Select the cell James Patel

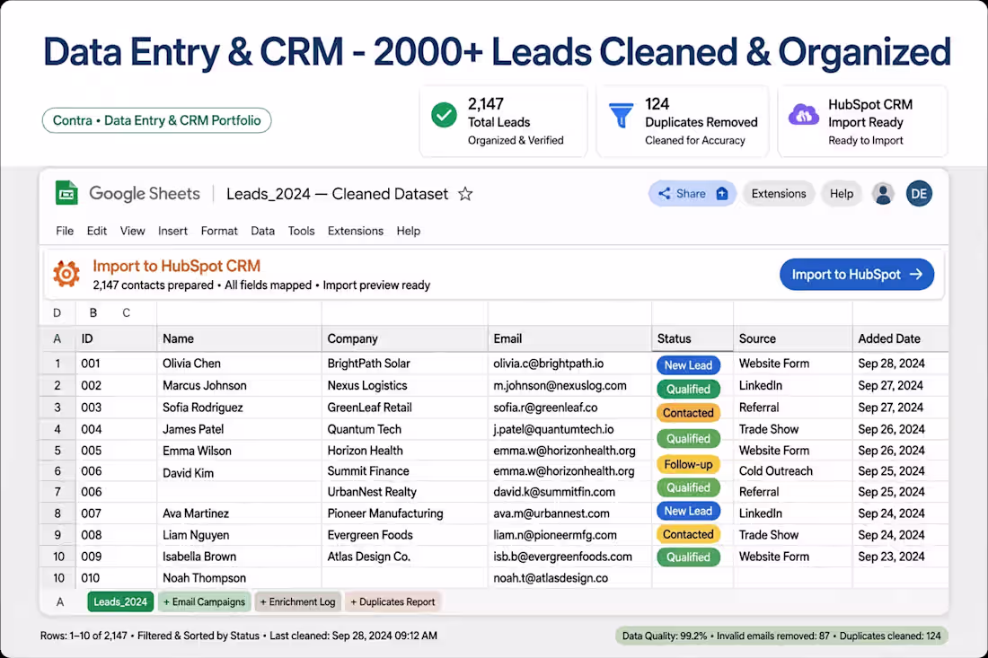[239, 429]
